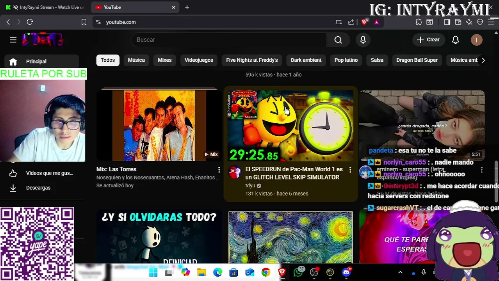
Task: Show hidden system tray icons
Action: [x=400, y=272]
